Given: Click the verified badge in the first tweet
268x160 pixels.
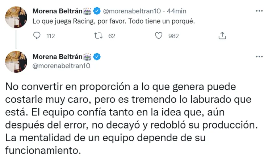Looking at the screenshot, I should click(97, 11).
